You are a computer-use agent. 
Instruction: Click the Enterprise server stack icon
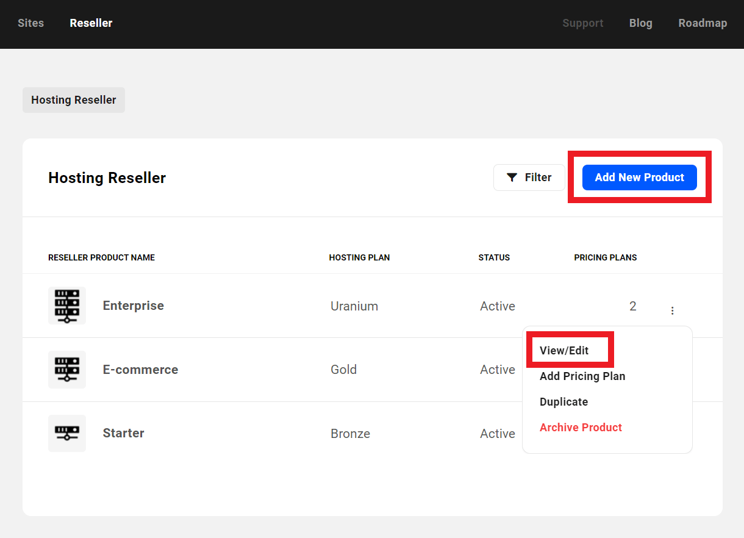click(x=67, y=306)
